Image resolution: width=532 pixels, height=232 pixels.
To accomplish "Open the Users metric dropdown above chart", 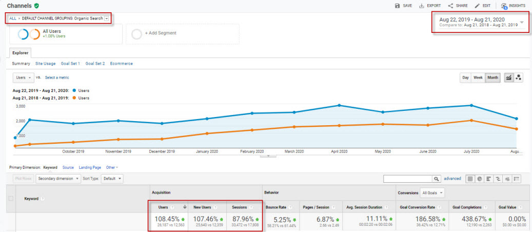I will pyautogui.click(x=24, y=78).
